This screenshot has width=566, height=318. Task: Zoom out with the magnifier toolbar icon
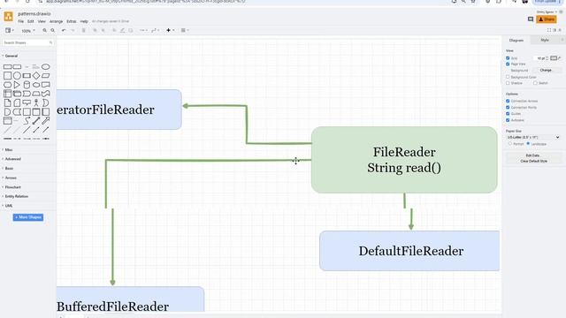click(x=53, y=31)
